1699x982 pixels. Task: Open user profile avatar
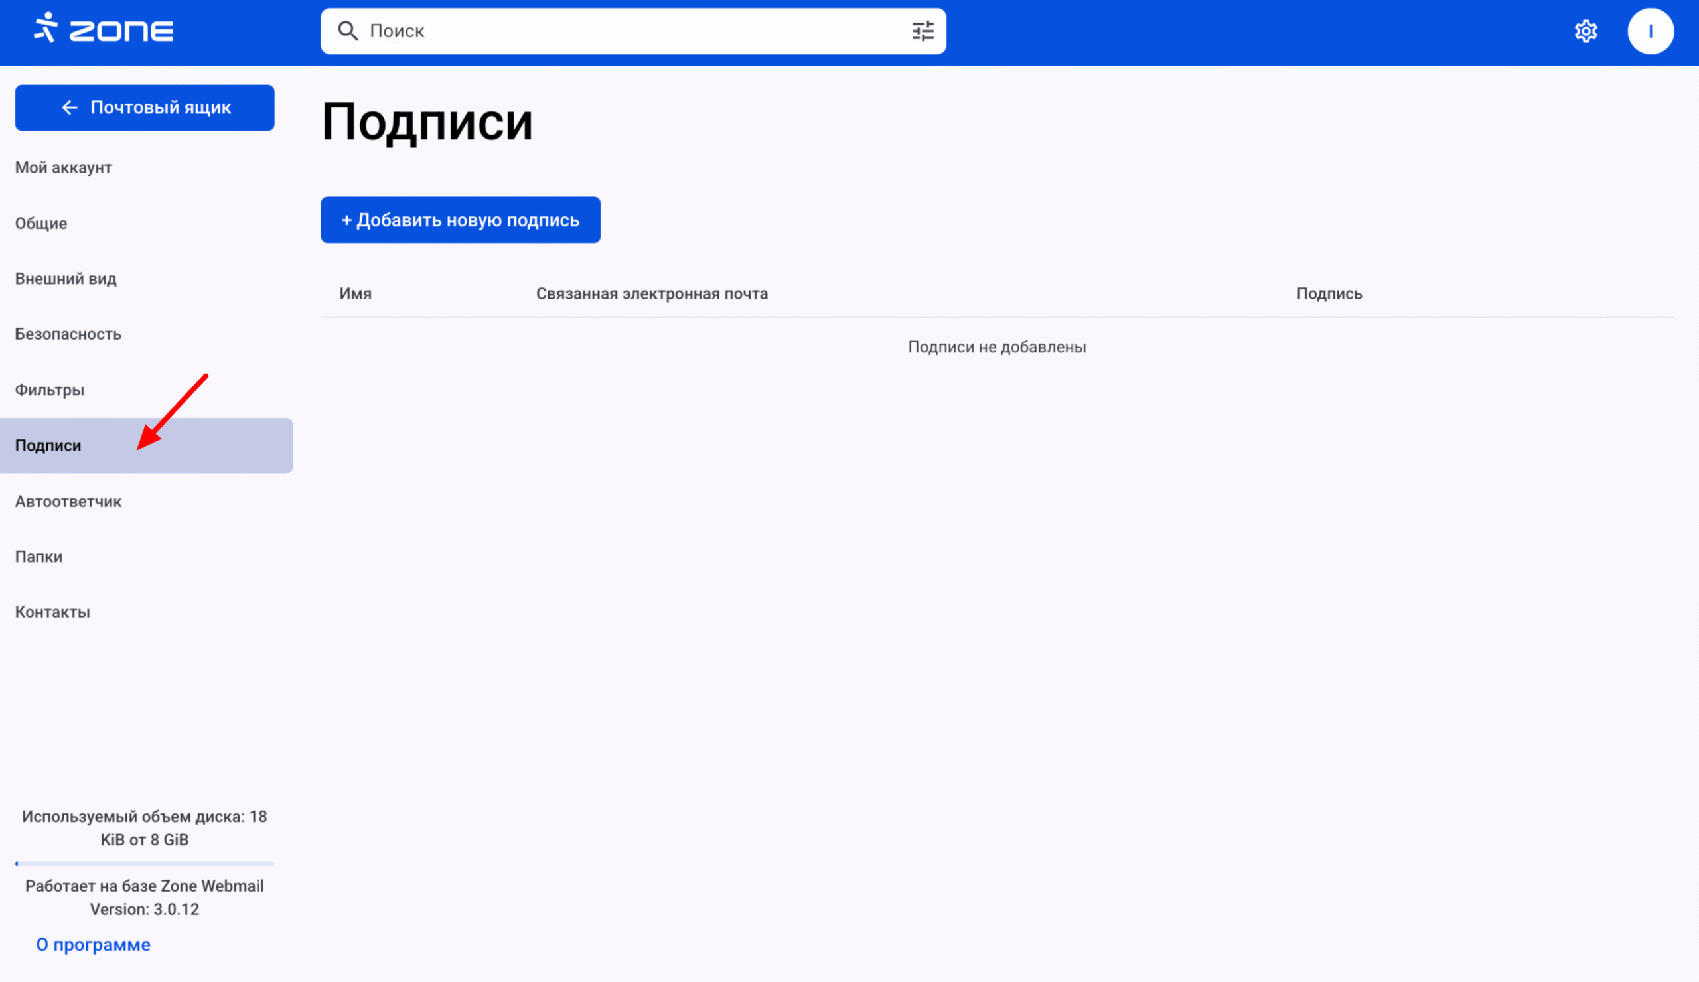pyautogui.click(x=1649, y=31)
